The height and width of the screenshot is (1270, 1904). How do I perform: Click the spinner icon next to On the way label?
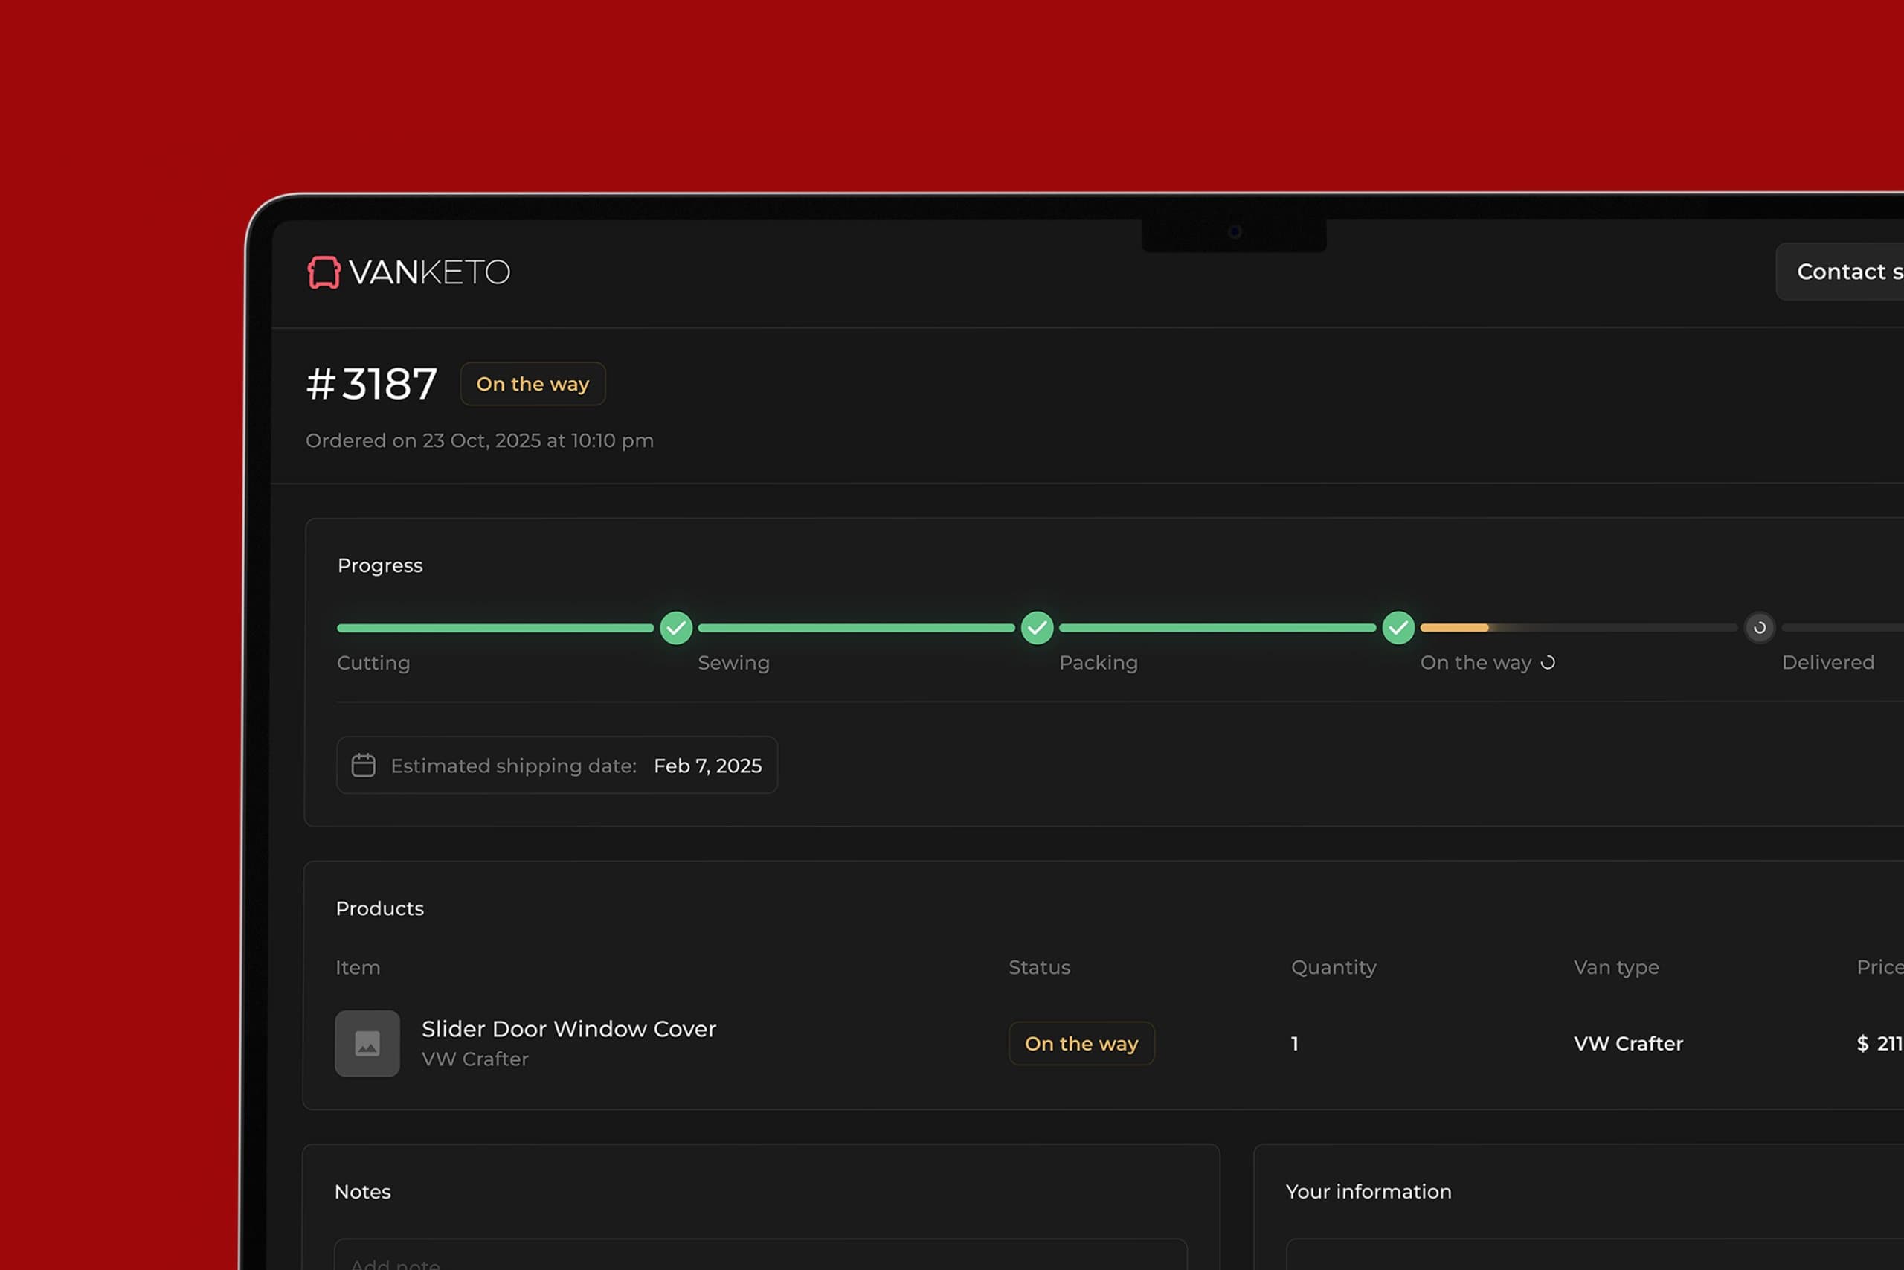coord(1548,663)
